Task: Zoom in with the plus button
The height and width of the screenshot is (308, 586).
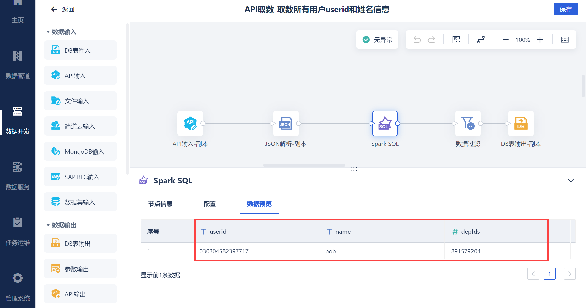Action: tap(540, 40)
